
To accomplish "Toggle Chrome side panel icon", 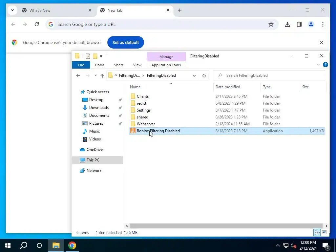I will [x=299, y=24].
